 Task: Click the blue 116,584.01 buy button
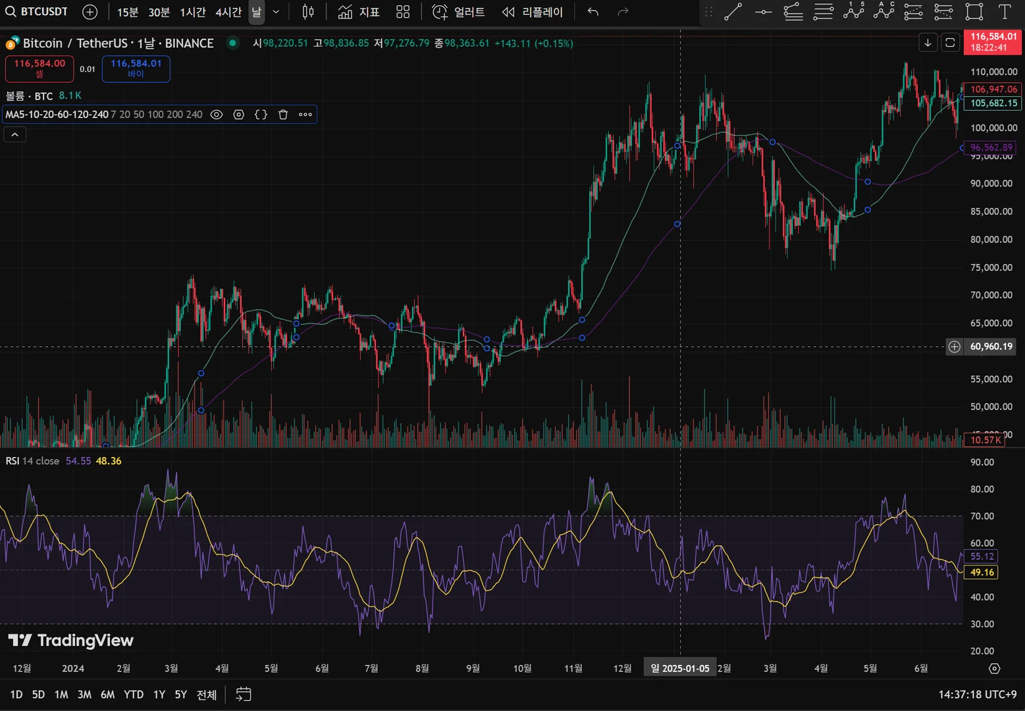pos(136,68)
